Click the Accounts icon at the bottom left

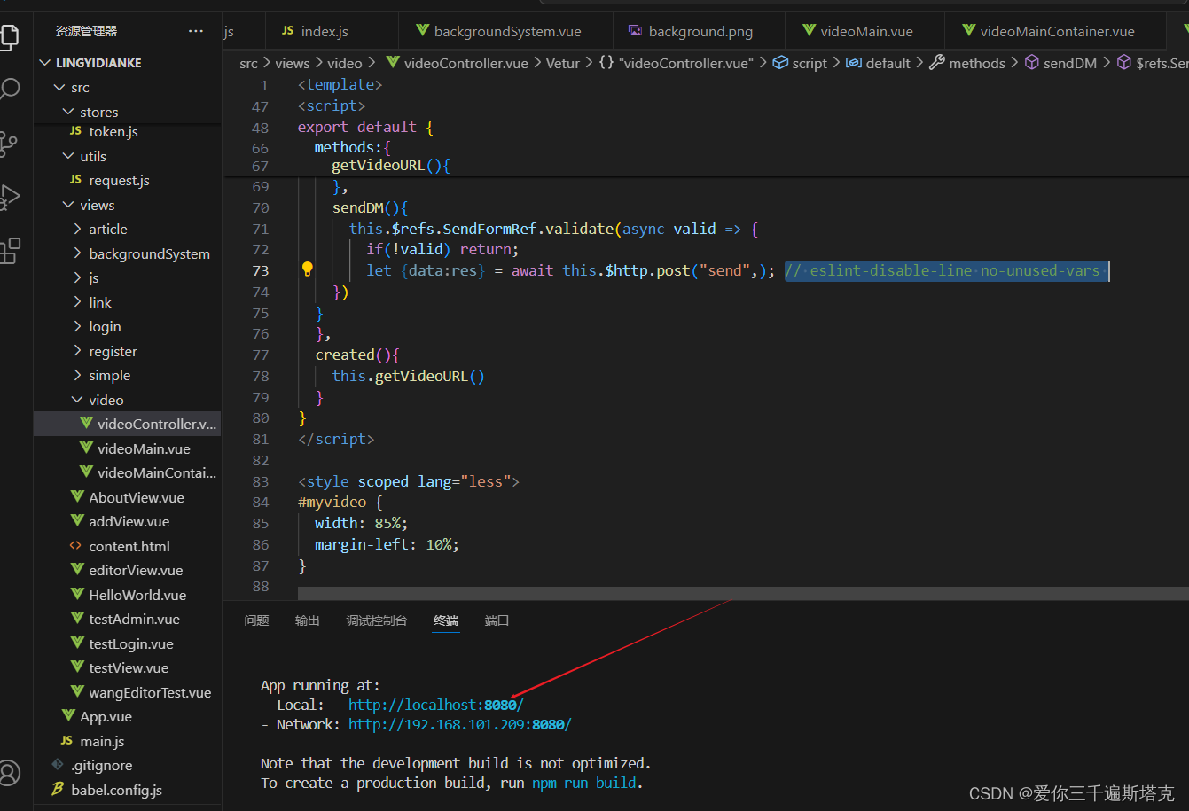point(12,772)
